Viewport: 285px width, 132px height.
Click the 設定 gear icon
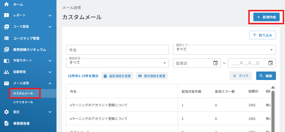click(6, 112)
